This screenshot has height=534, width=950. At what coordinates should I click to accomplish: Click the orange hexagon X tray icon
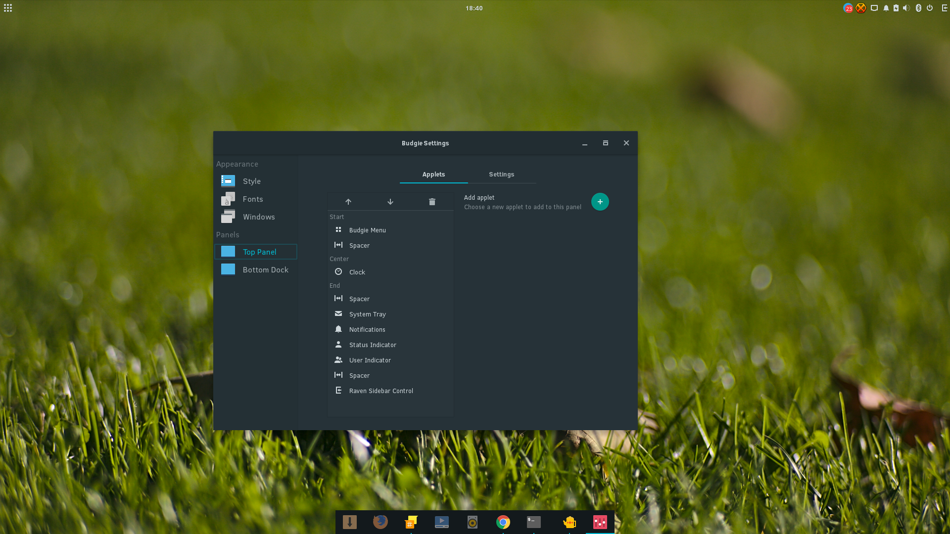tap(861, 8)
